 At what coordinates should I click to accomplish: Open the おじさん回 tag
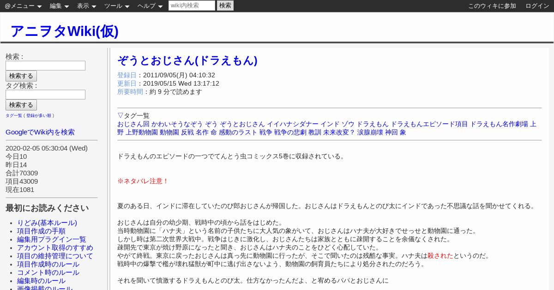click(x=133, y=124)
